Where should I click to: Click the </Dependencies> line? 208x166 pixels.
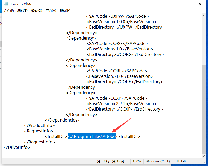(x=62, y=120)
